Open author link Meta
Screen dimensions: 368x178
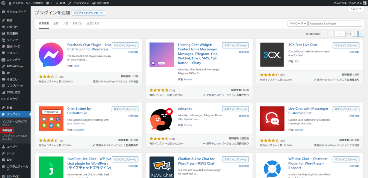76,66
